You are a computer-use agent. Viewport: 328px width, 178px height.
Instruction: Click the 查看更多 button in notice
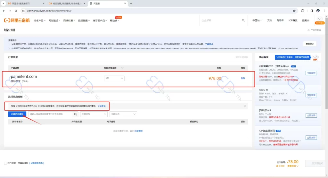(x=310, y=44)
